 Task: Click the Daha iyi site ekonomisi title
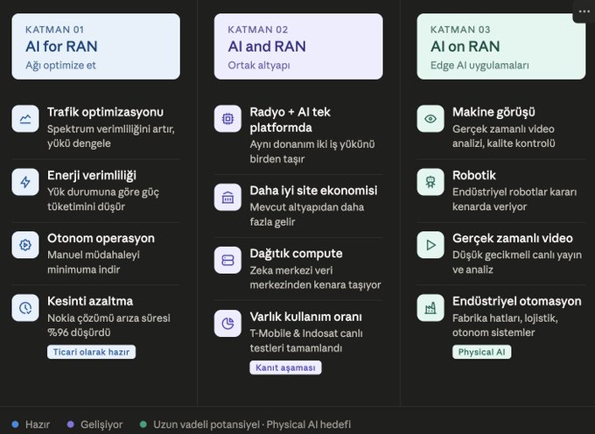[313, 191]
